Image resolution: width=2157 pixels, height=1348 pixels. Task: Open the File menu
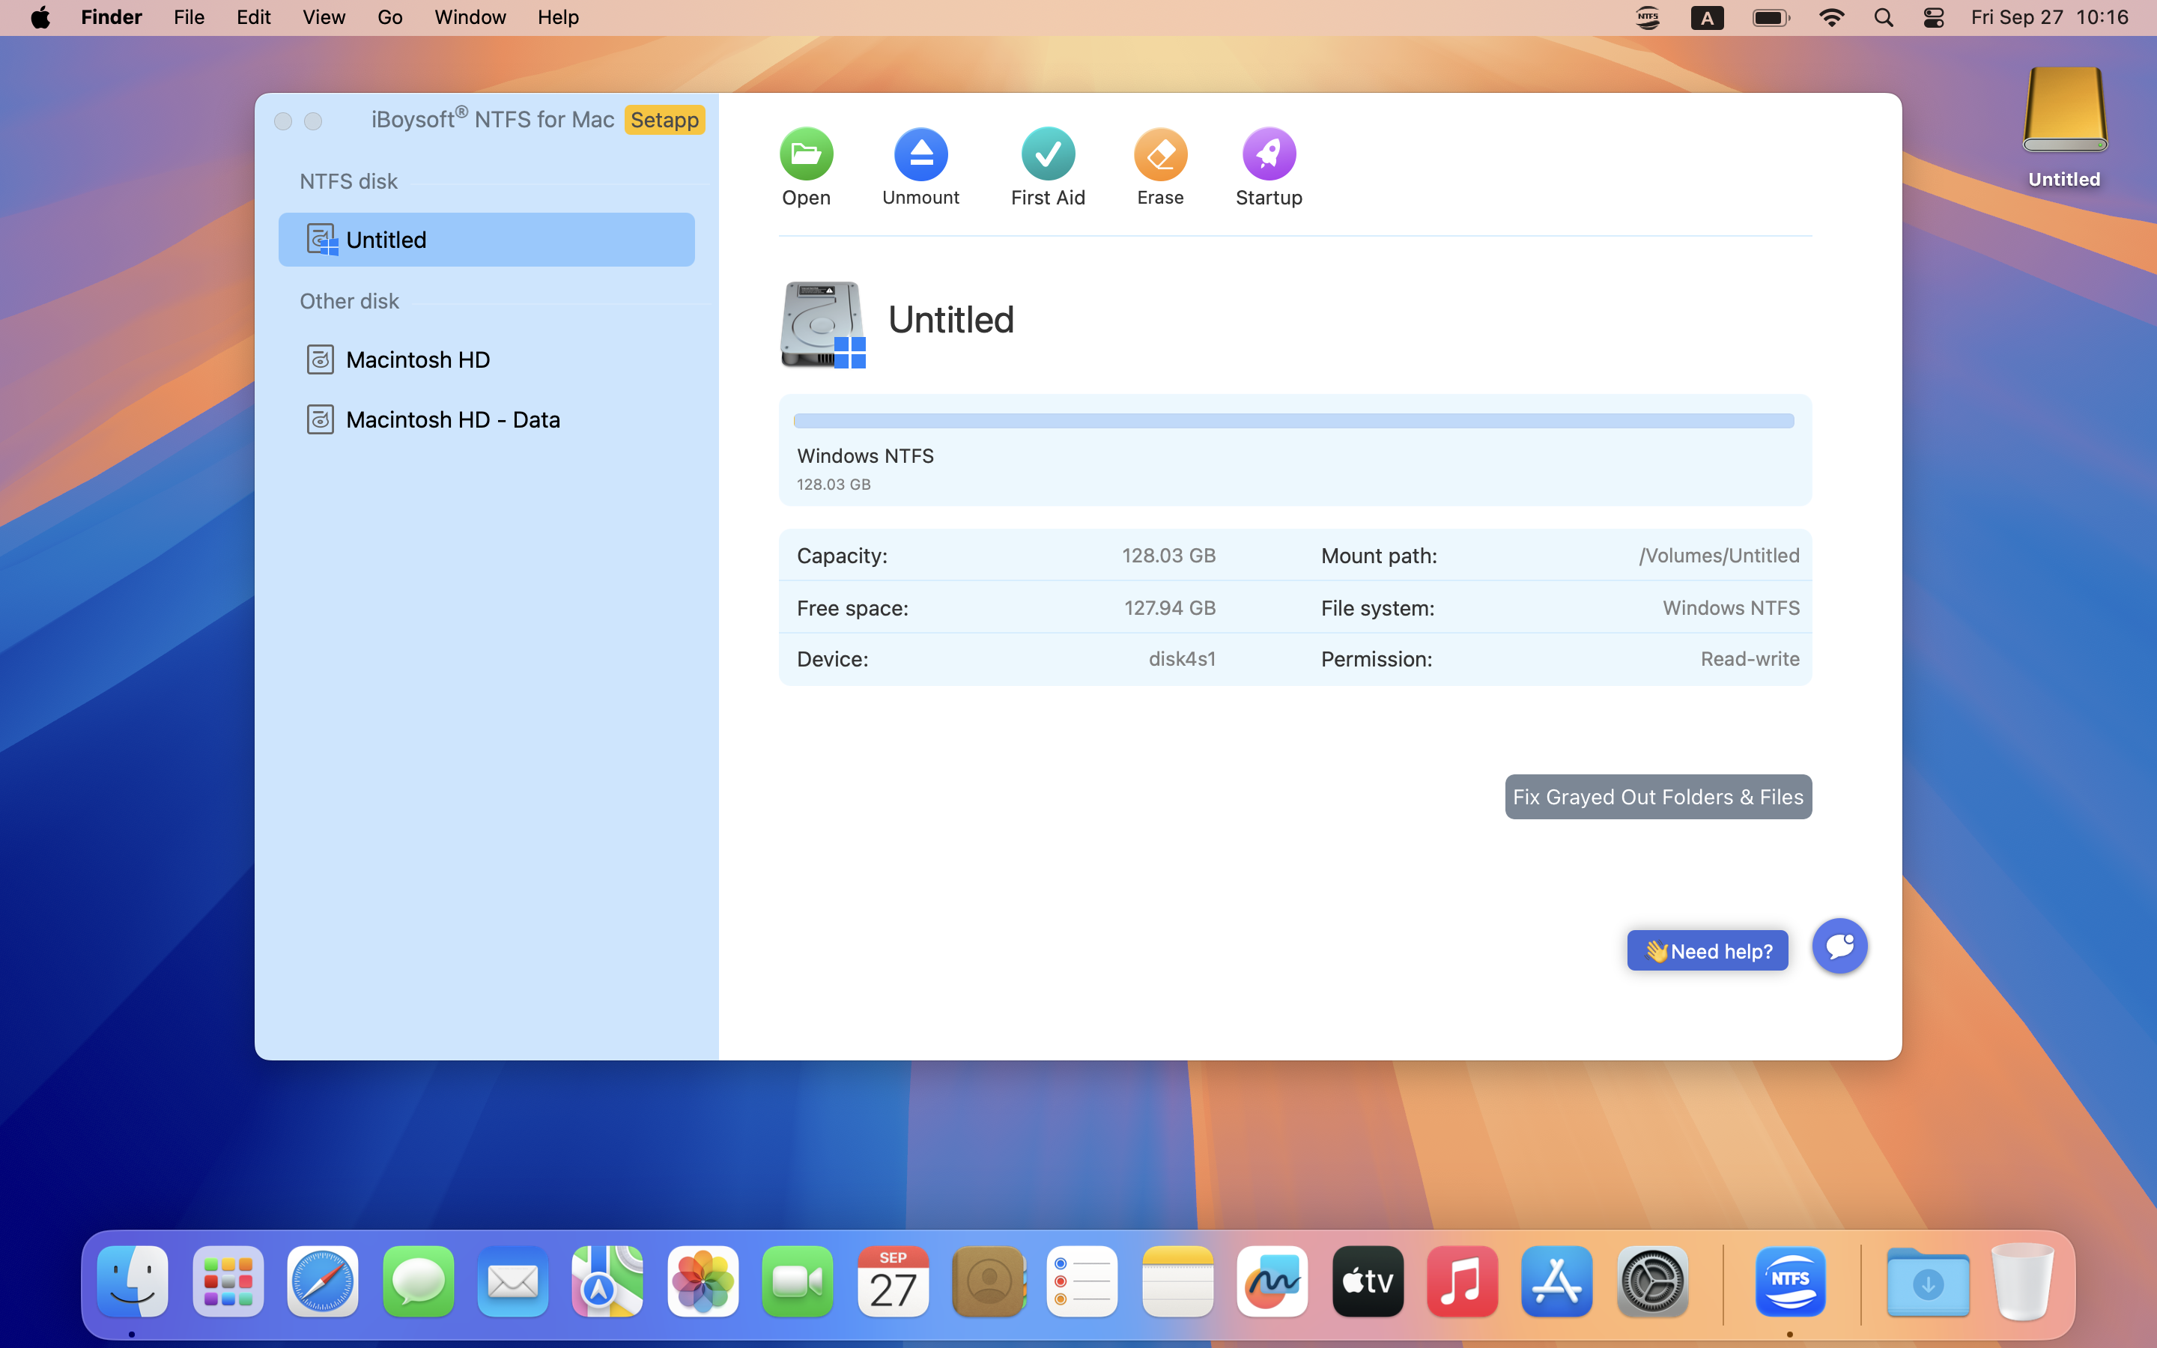(x=188, y=18)
